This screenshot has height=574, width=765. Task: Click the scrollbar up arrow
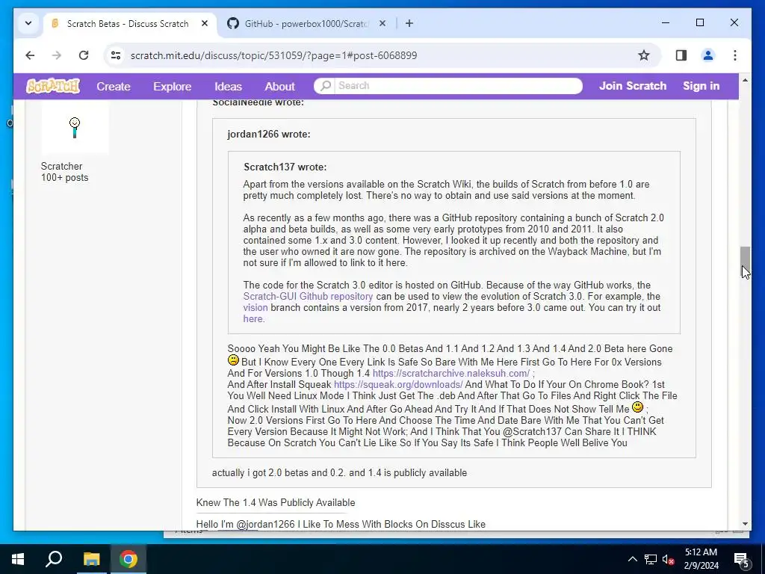tap(745, 80)
